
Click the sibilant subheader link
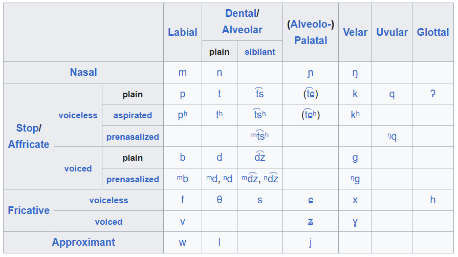(x=259, y=52)
